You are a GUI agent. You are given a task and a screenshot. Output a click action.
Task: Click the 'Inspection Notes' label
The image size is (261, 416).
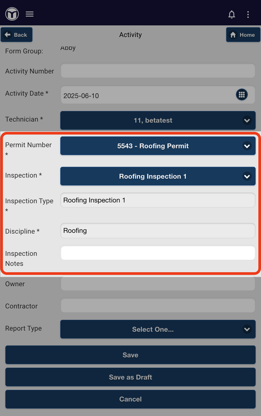21,258
